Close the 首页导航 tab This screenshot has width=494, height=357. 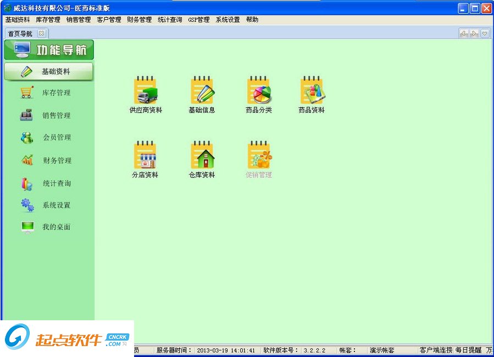coord(42,33)
